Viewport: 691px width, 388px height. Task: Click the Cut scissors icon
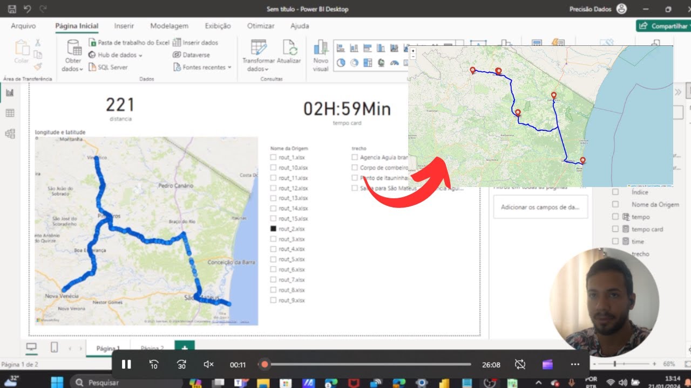tap(38, 43)
